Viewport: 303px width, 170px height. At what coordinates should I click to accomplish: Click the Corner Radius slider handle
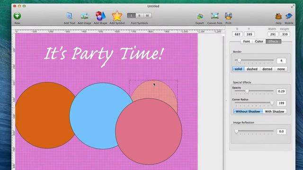click(x=272, y=103)
